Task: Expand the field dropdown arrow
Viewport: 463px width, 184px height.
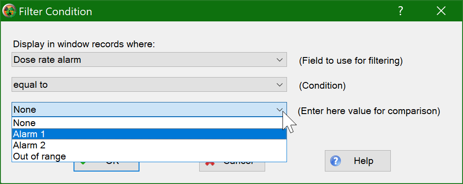Action: click(279, 60)
